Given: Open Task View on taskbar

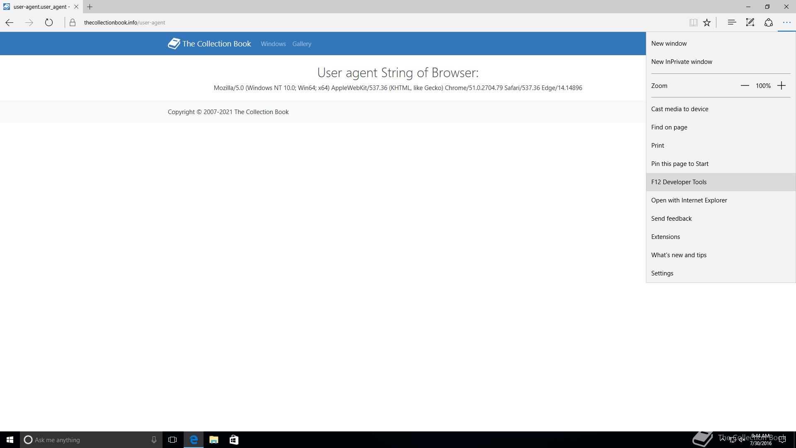Looking at the screenshot, I should (x=172, y=440).
